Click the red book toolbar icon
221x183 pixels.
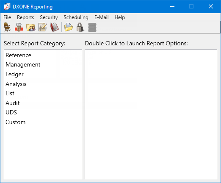(55, 27)
